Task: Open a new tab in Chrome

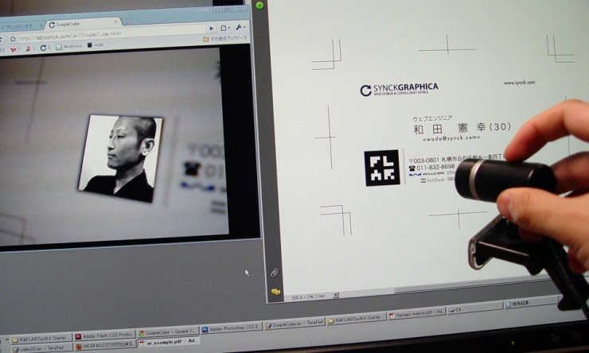Action: pyautogui.click(x=127, y=21)
